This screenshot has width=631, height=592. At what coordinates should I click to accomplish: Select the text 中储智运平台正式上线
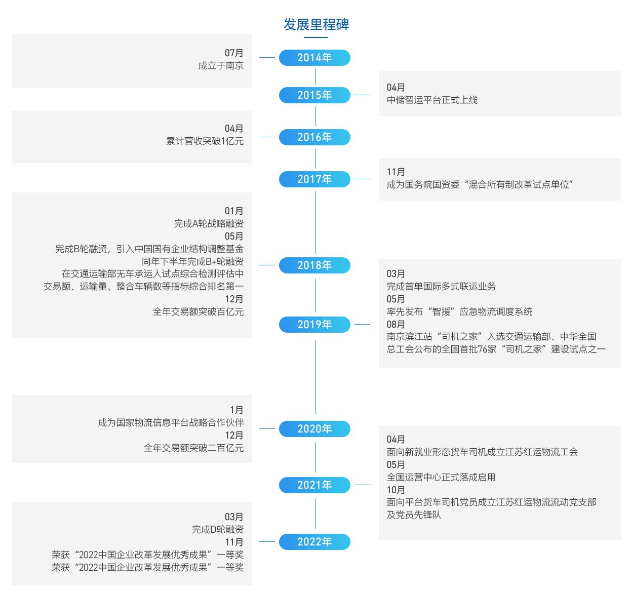432,100
